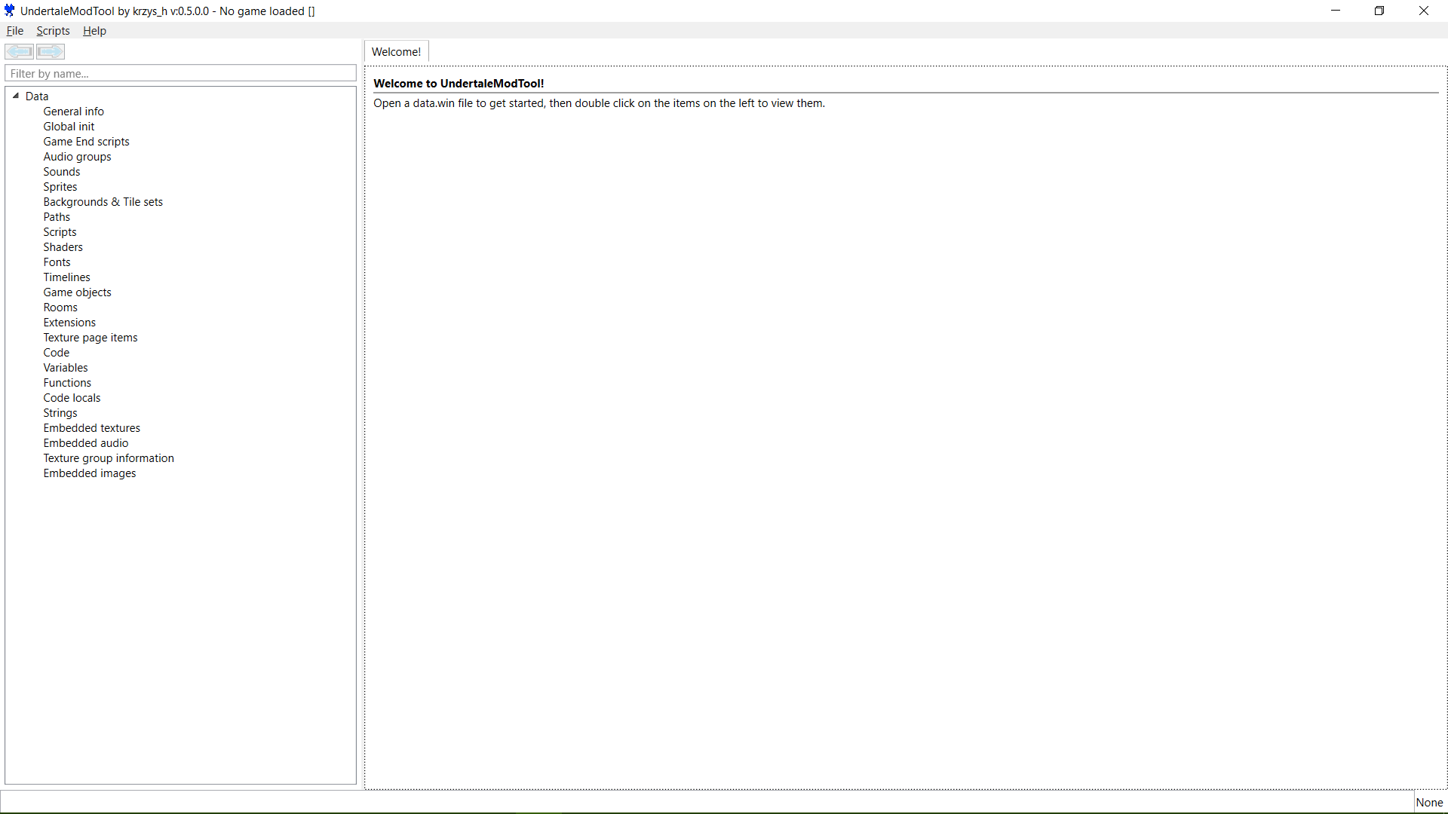
Task: Restore the window with the title-bar button
Action: (x=1379, y=11)
